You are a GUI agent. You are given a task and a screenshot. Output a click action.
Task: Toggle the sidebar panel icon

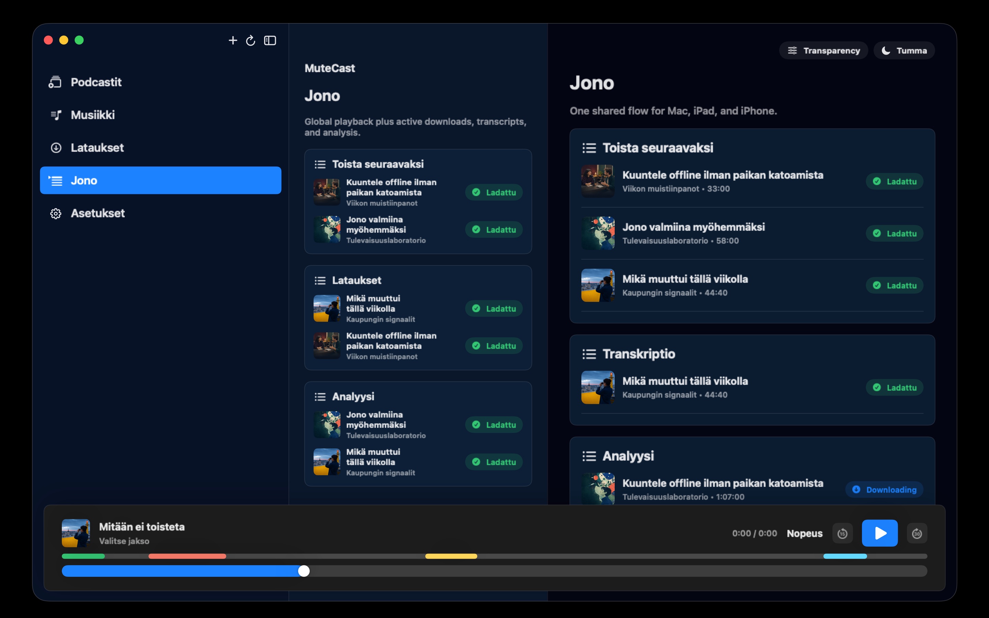tap(270, 41)
